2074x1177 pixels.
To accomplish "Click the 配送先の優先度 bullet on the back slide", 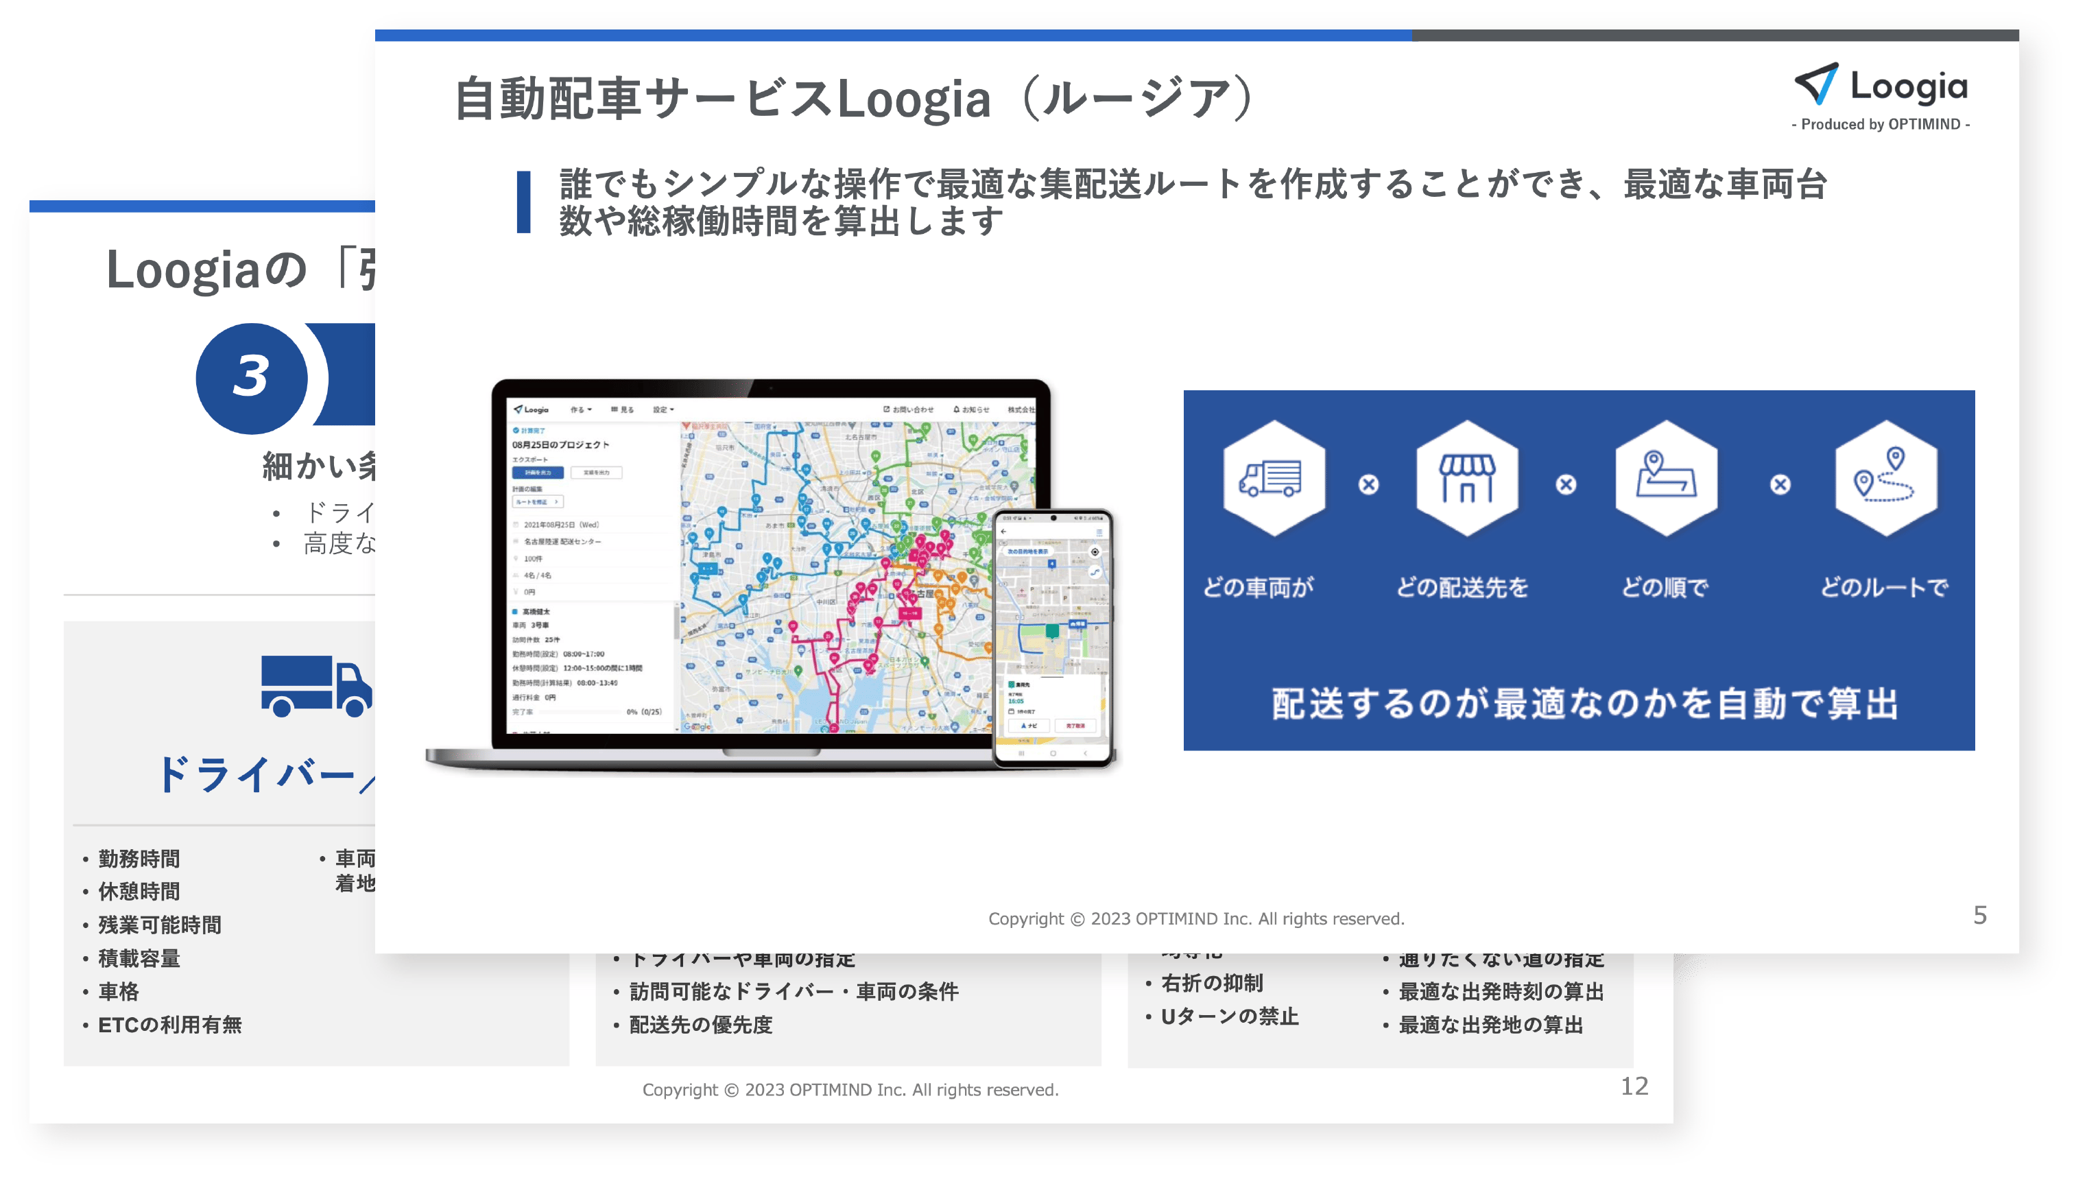I will pos(701,1025).
